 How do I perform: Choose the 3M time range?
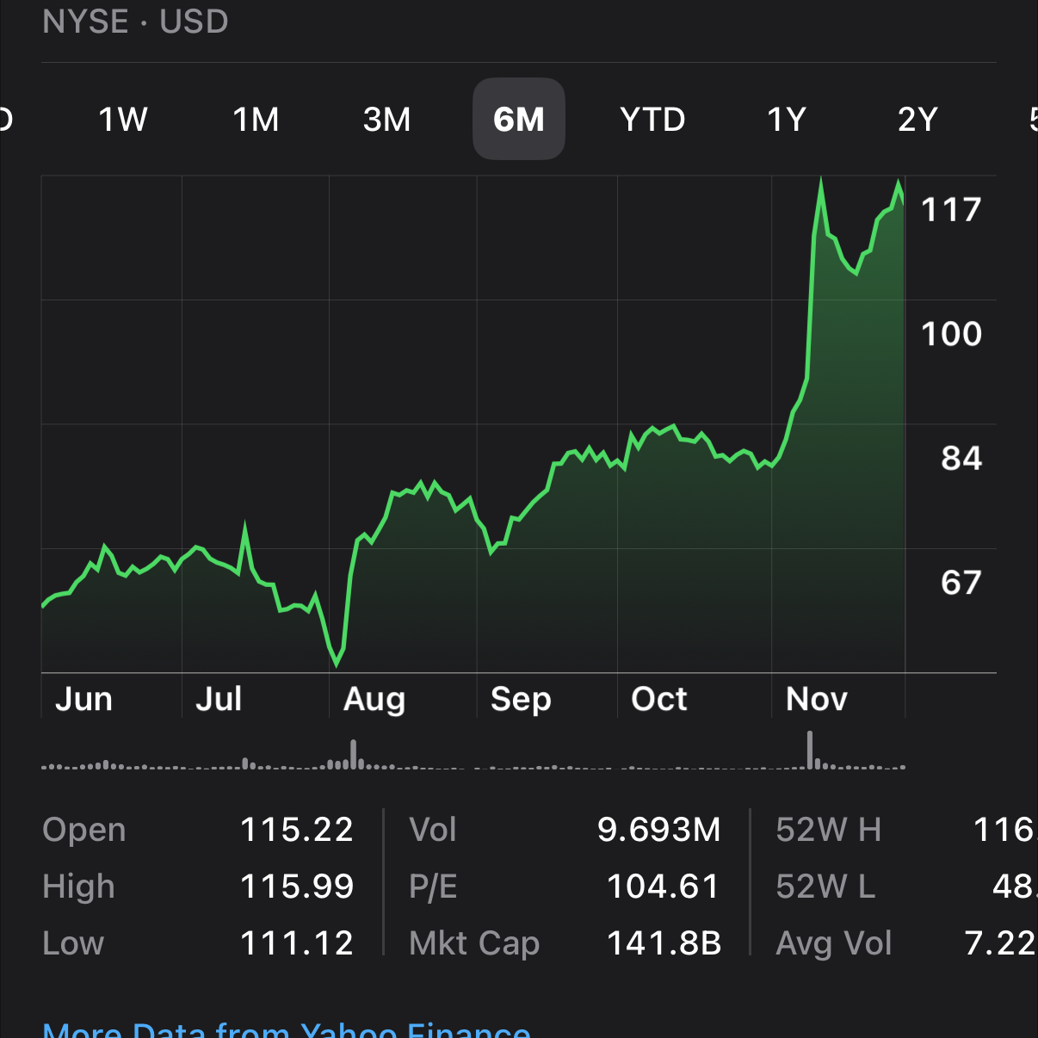(x=387, y=120)
